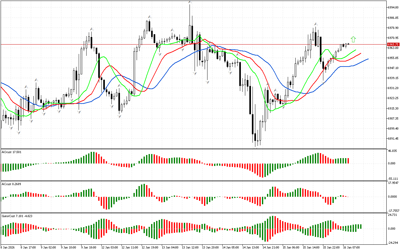The image size is (403, 251).
Task: Click the up fractal above the 15 Jan 14:00 peak
Action: click(x=315, y=24)
